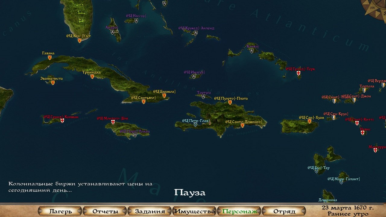This screenshot has width=386, height=217.
Task: Click the Монтего-Бэй town icon on Jamaica
Action: 113,122
